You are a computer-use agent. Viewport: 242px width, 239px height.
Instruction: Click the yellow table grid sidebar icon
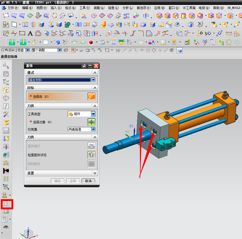click(6, 211)
